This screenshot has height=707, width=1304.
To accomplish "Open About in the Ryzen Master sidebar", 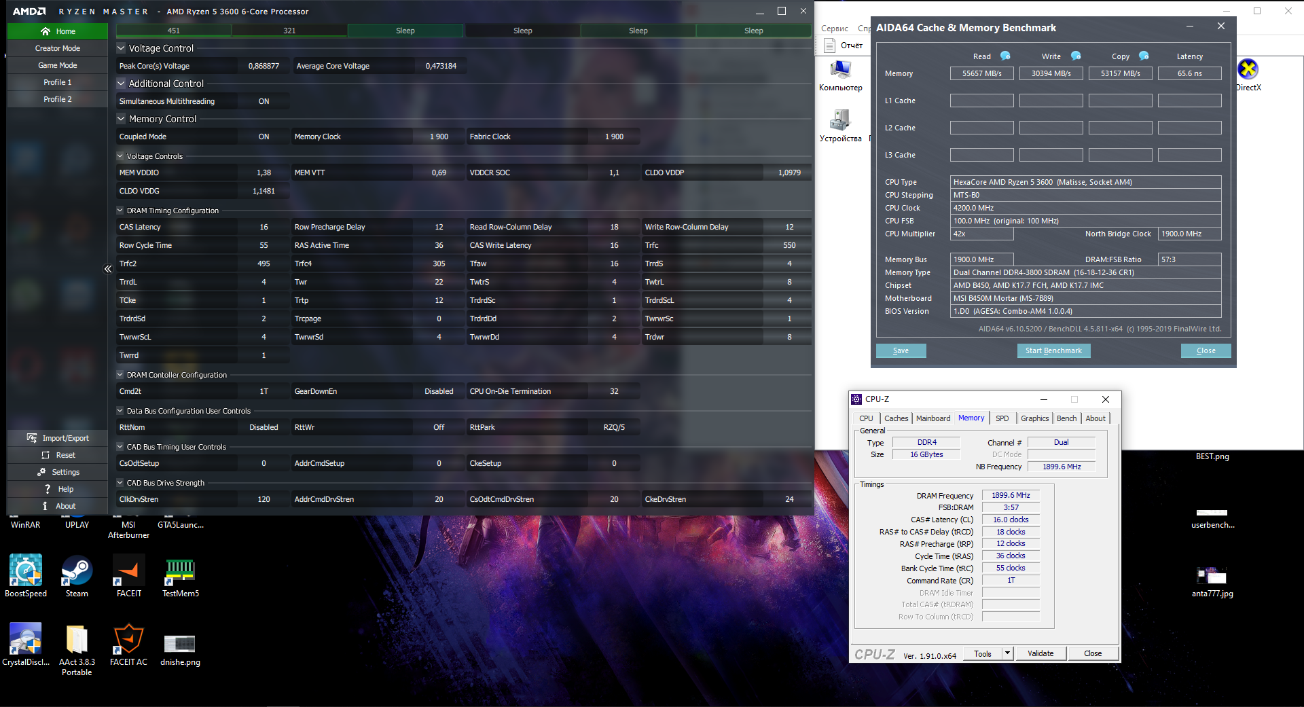I will (x=58, y=506).
